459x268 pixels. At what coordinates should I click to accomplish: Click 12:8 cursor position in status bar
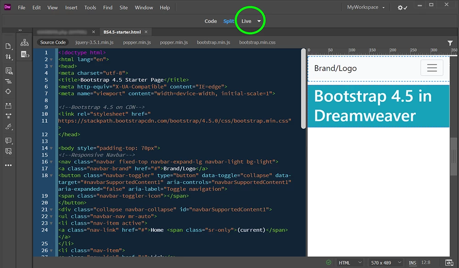(425, 263)
